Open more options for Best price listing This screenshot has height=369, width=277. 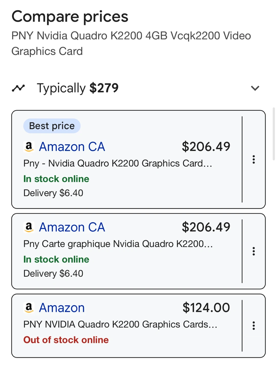coord(253,159)
